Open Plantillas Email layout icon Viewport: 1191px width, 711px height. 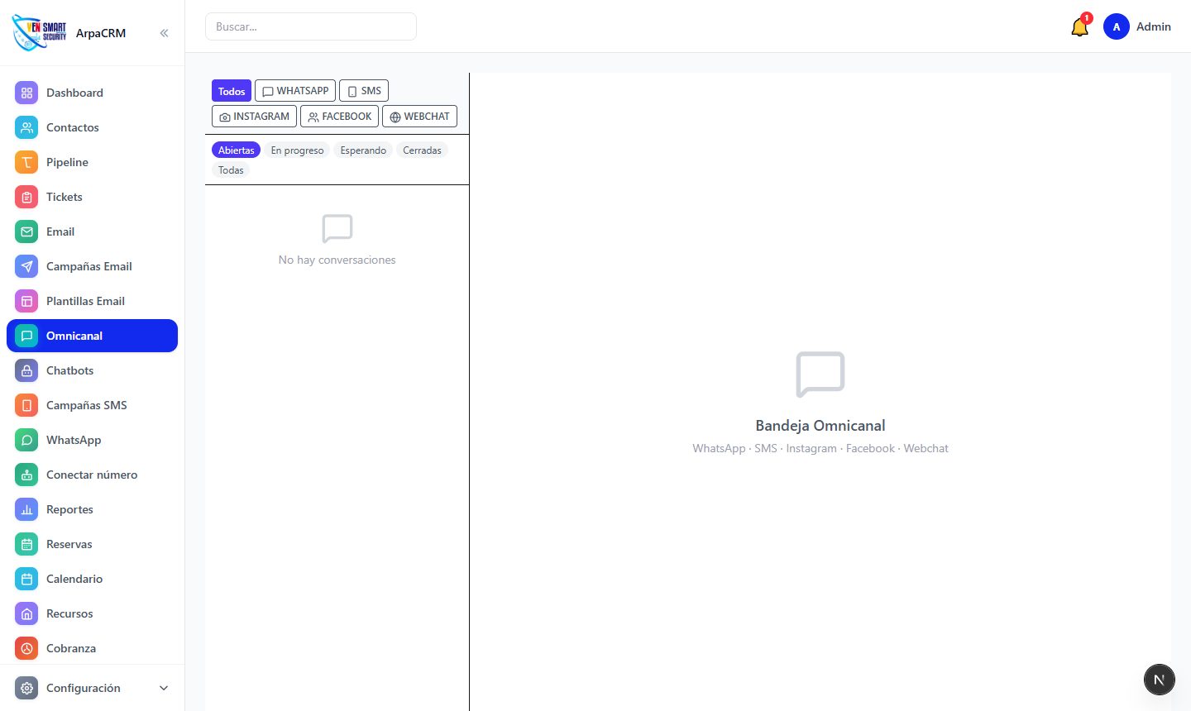coord(26,301)
